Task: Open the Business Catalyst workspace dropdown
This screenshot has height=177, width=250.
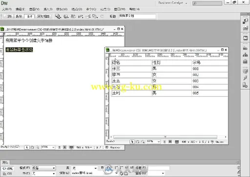Action: [x=173, y=3]
